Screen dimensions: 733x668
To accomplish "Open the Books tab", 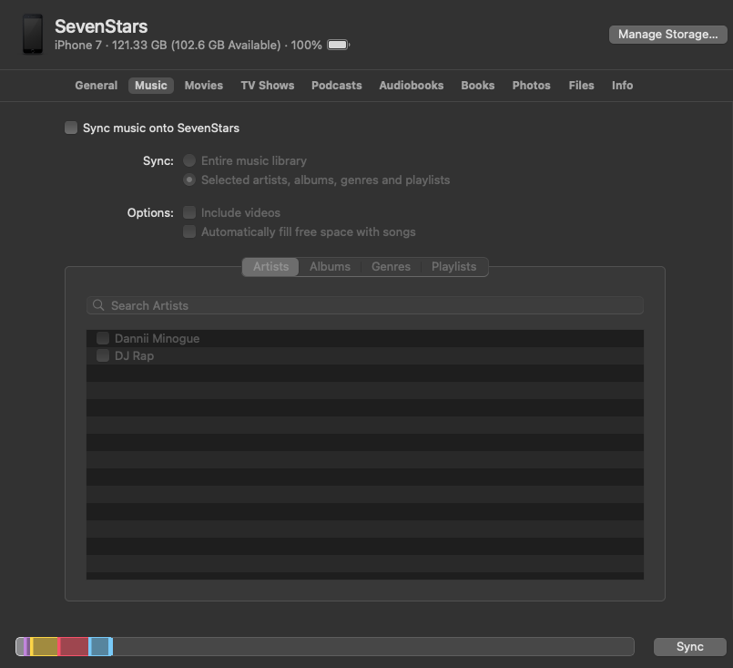I will coord(478,85).
